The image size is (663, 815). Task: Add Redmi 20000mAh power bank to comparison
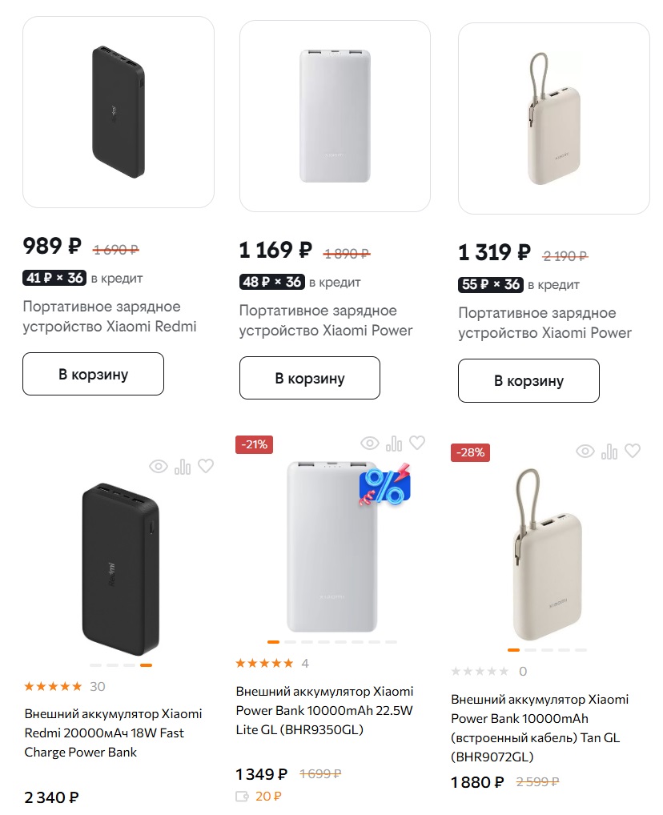coord(183,466)
